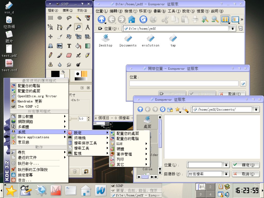Open test.pdf on the desktop
The image size is (264, 198).
[x=9, y=51]
